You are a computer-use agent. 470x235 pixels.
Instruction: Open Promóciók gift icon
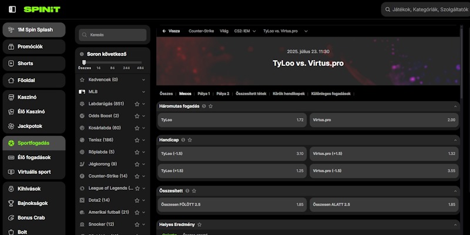[x=11, y=47]
